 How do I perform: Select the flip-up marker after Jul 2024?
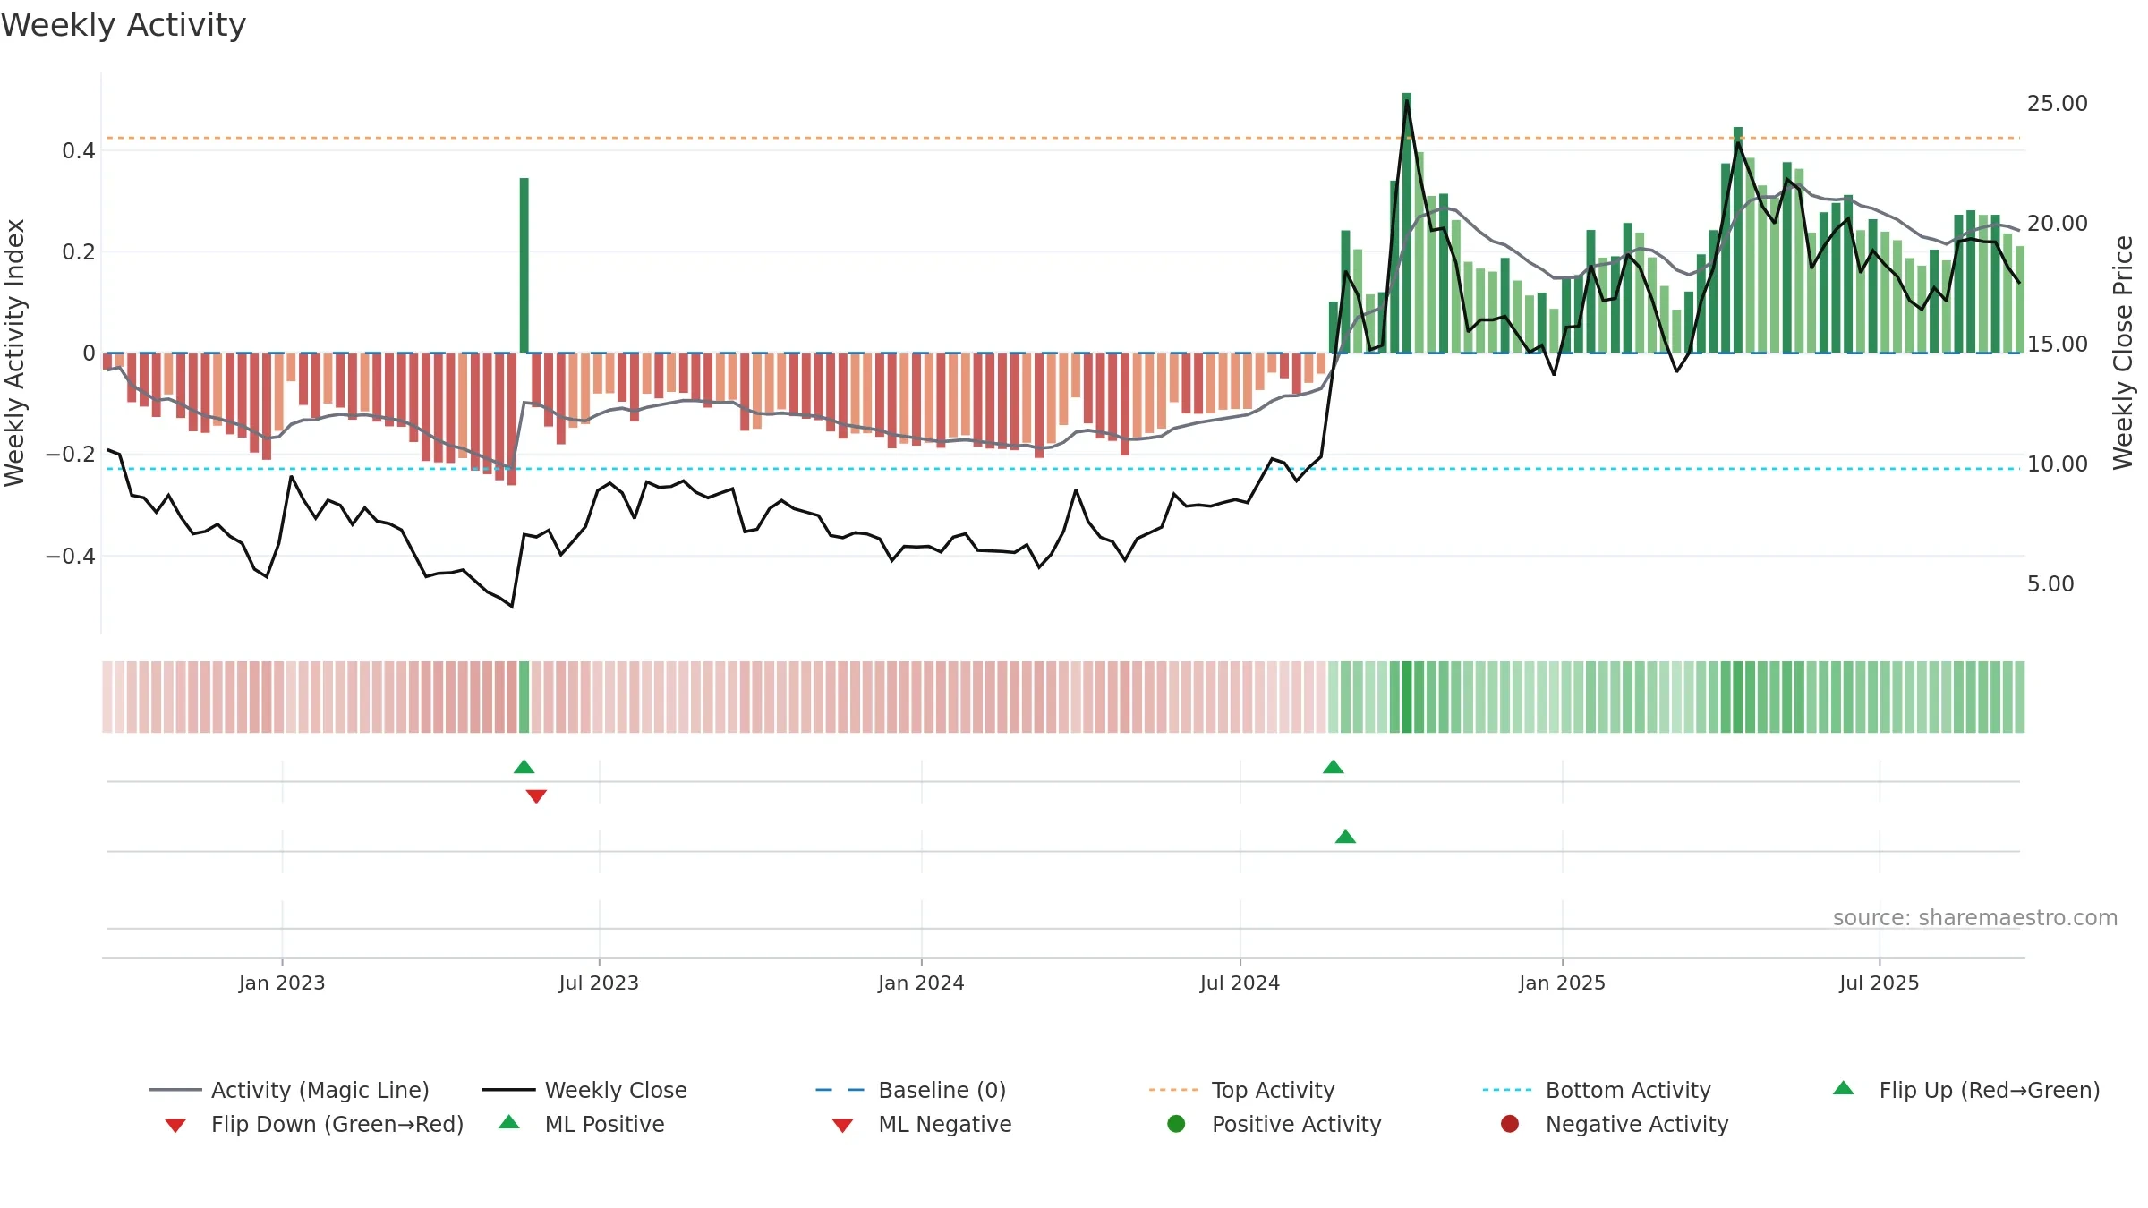[x=1334, y=767]
